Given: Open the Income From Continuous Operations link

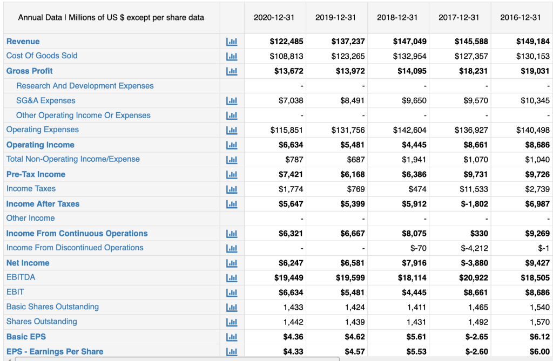Looking at the screenshot, I should [x=77, y=233].
